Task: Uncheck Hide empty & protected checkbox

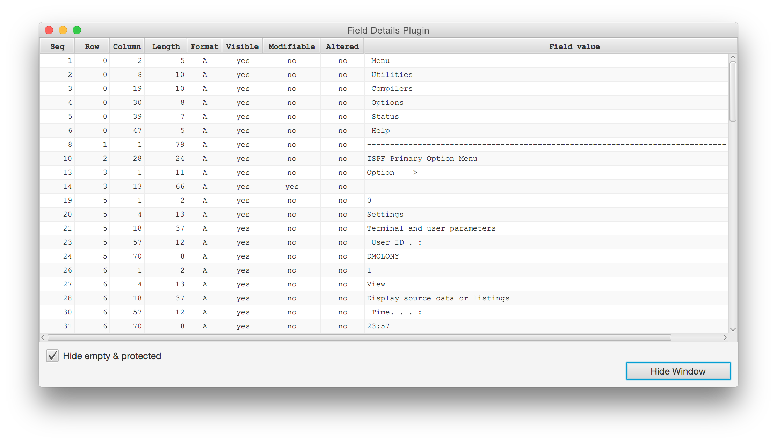Action: [x=52, y=356]
